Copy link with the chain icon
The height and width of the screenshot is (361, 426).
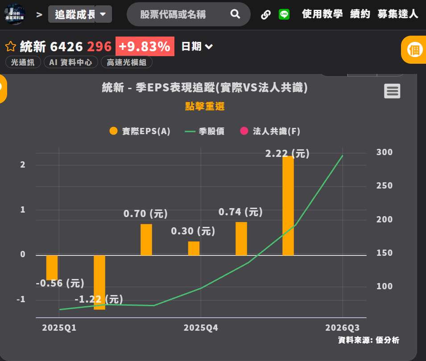click(x=265, y=14)
